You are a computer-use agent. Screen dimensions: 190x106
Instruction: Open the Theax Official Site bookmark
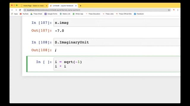click(x=124, y=14)
